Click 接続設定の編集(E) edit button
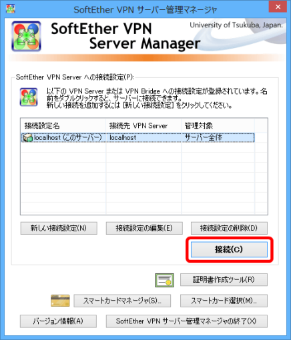Viewport: 291px width, 340px height. (144, 228)
